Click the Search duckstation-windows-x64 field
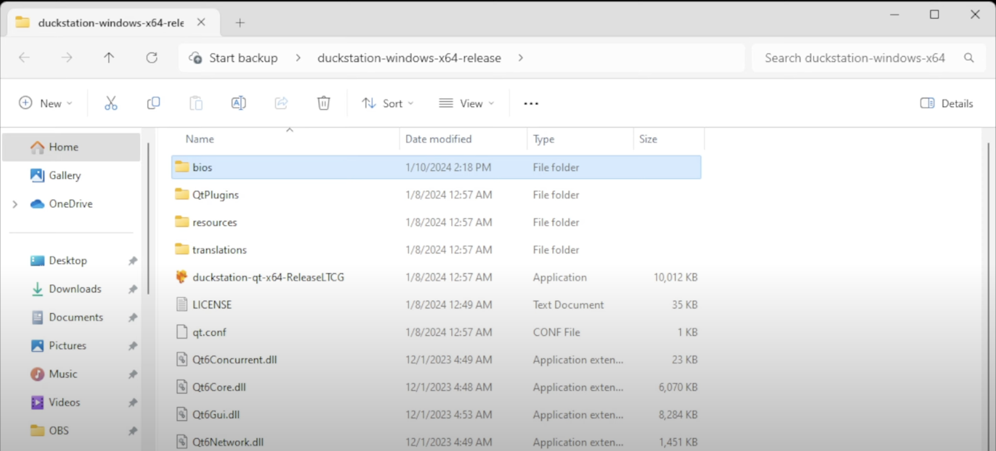Viewport: 996px width, 451px height. tap(869, 58)
